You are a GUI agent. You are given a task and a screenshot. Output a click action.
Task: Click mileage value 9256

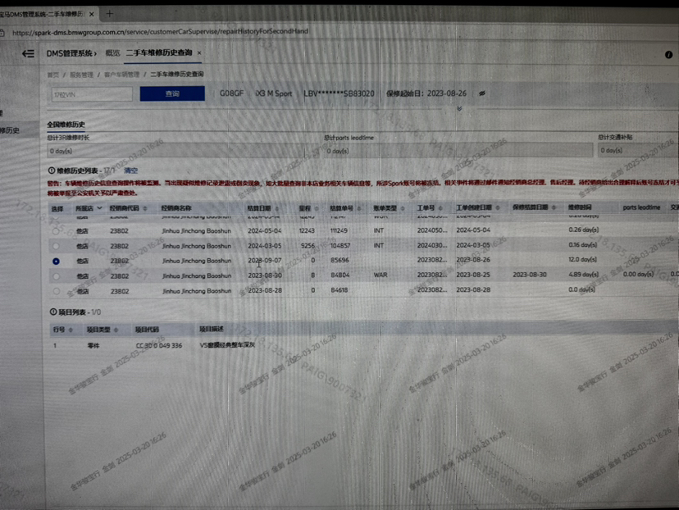pyautogui.click(x=308, y=246)
